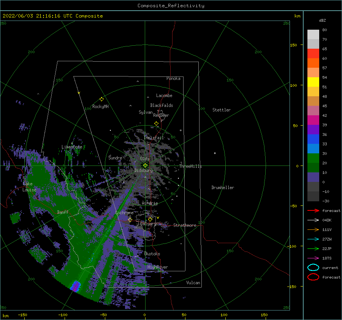Click the Airdrie city label

[x=150, y=203]
